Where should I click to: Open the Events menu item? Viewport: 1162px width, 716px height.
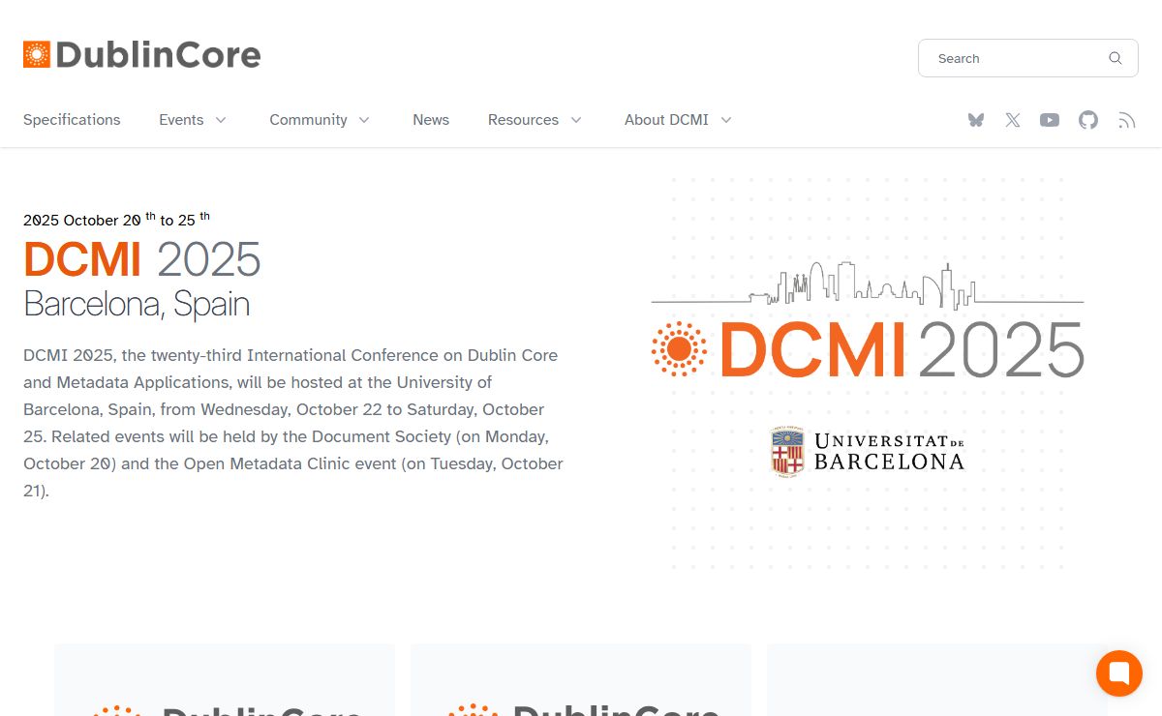181,120
